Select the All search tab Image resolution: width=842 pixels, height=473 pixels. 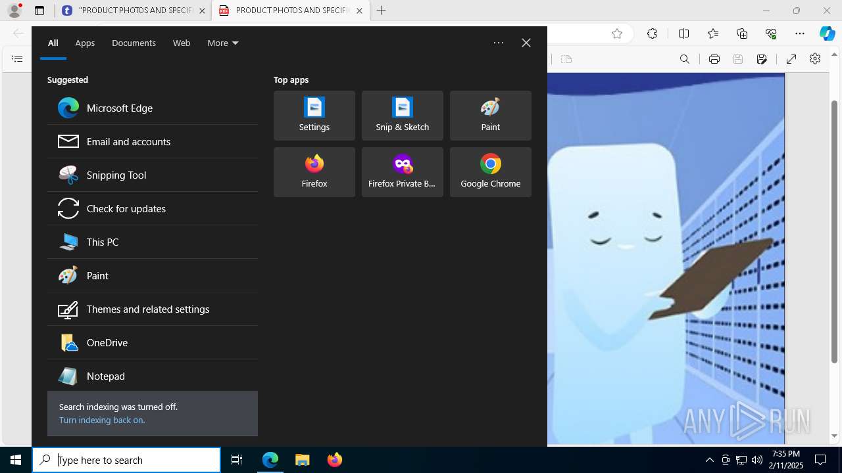(x=53, y=43)
